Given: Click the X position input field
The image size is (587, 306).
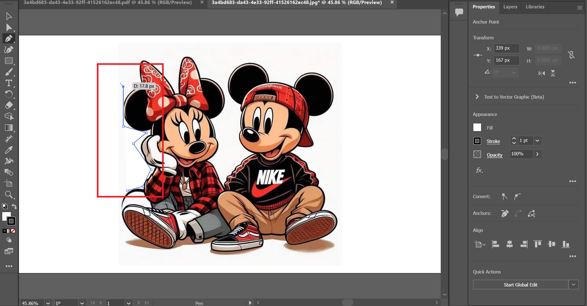Looking at the screenshot, I should 506,48.
